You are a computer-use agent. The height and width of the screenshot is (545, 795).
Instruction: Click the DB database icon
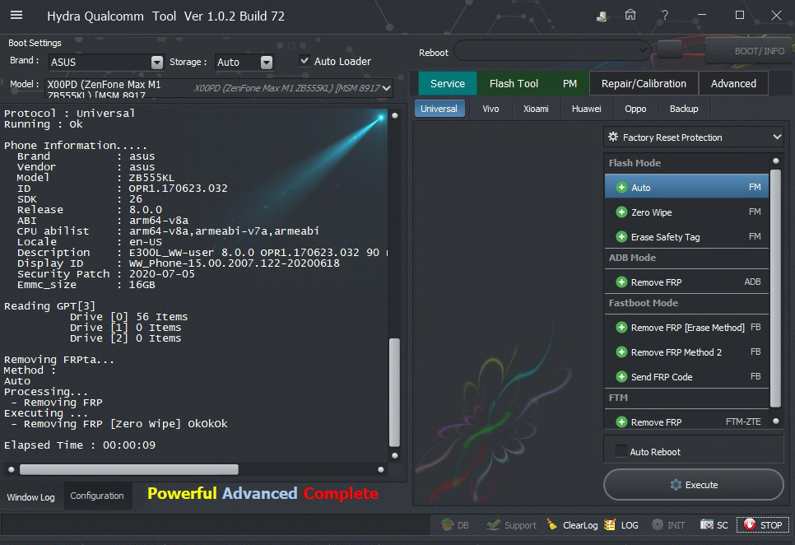[x=447, y=524]
